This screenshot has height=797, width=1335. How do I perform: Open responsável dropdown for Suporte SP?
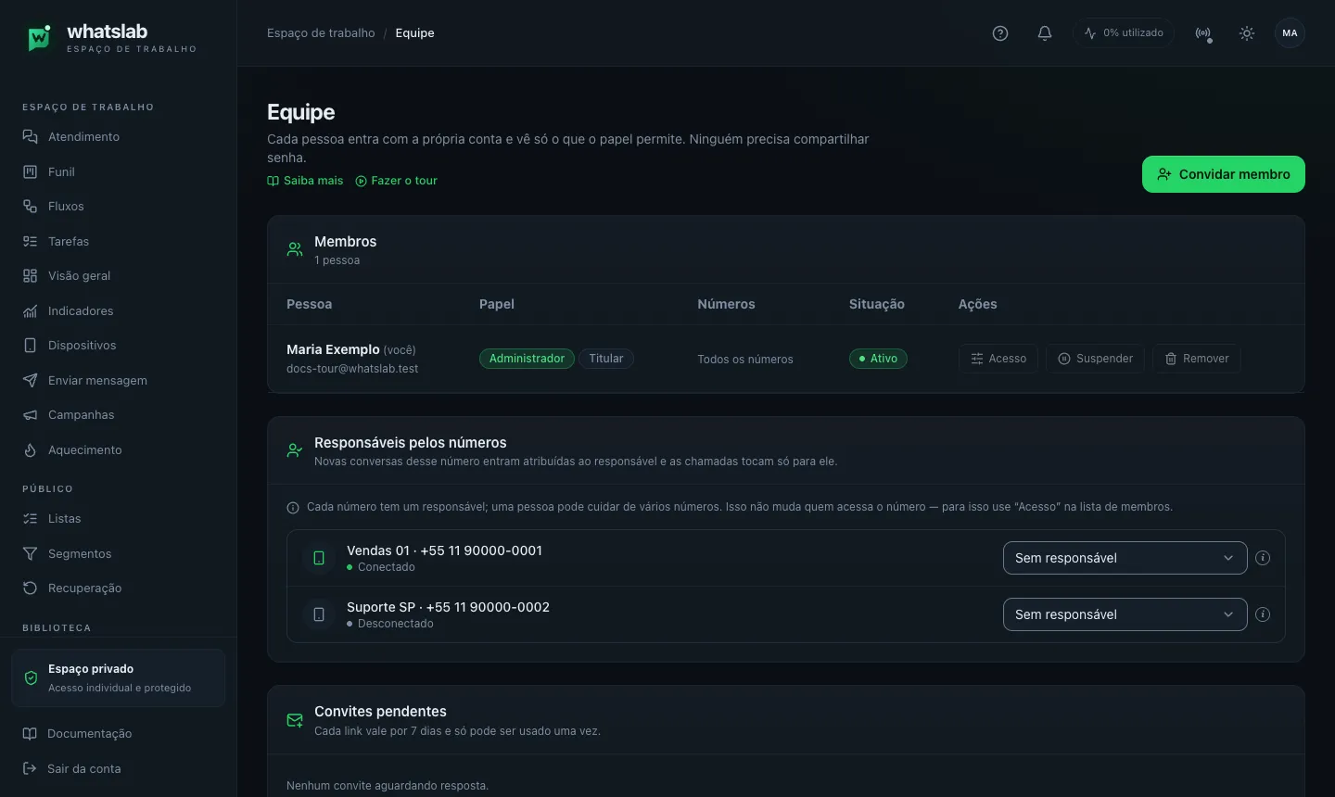pos(1125,614)
